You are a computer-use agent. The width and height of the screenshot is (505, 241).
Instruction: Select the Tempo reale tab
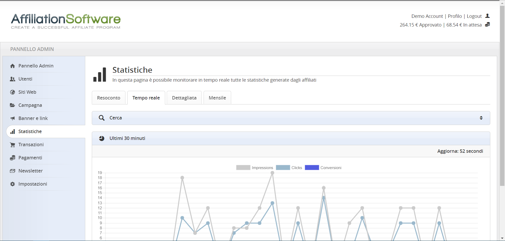[x=146, y=98]
